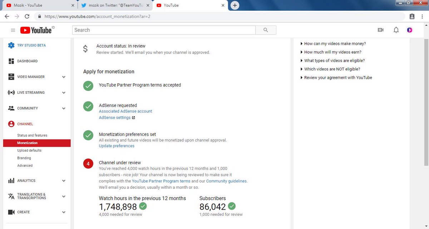Open YouTube Partner Program terms link
This screenshot has width=429, height=229.
click(x=161, y=181)
